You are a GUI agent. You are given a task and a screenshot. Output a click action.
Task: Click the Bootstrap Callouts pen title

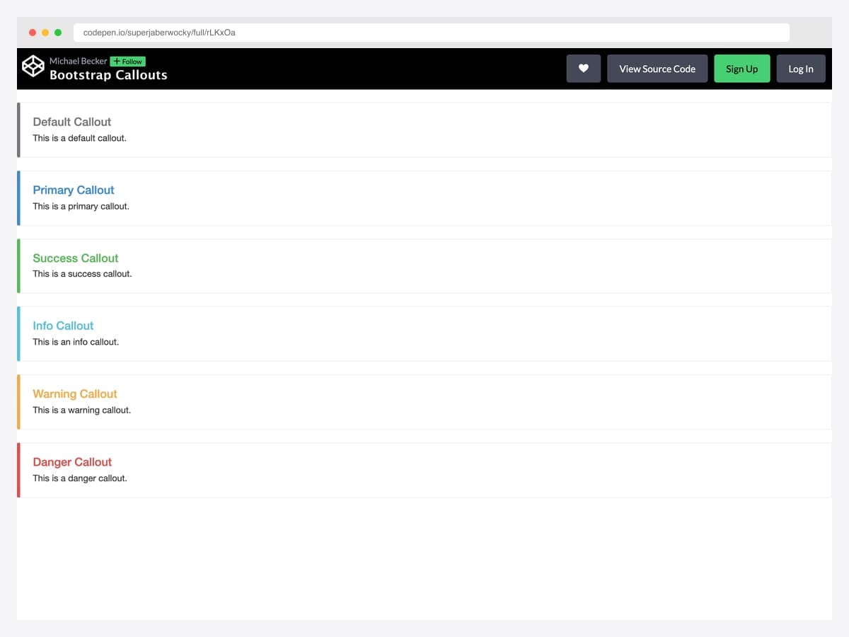point(108,75)
